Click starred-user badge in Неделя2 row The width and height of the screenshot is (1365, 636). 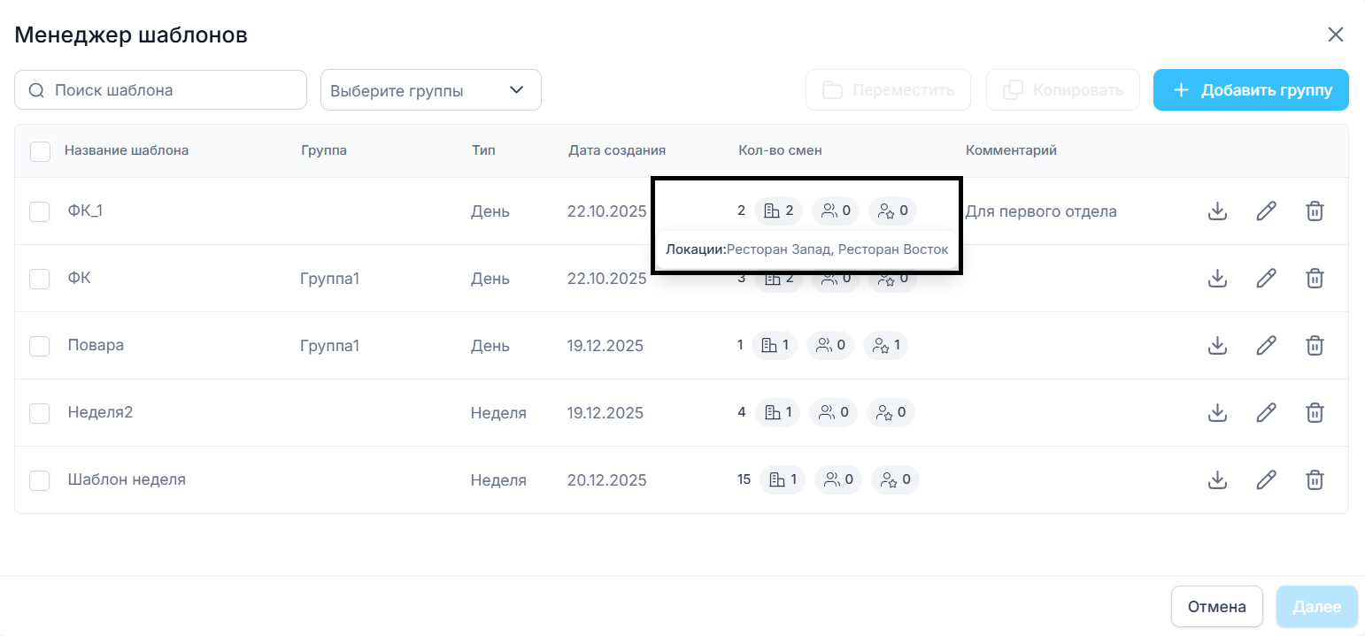click(x=891, y=413)
